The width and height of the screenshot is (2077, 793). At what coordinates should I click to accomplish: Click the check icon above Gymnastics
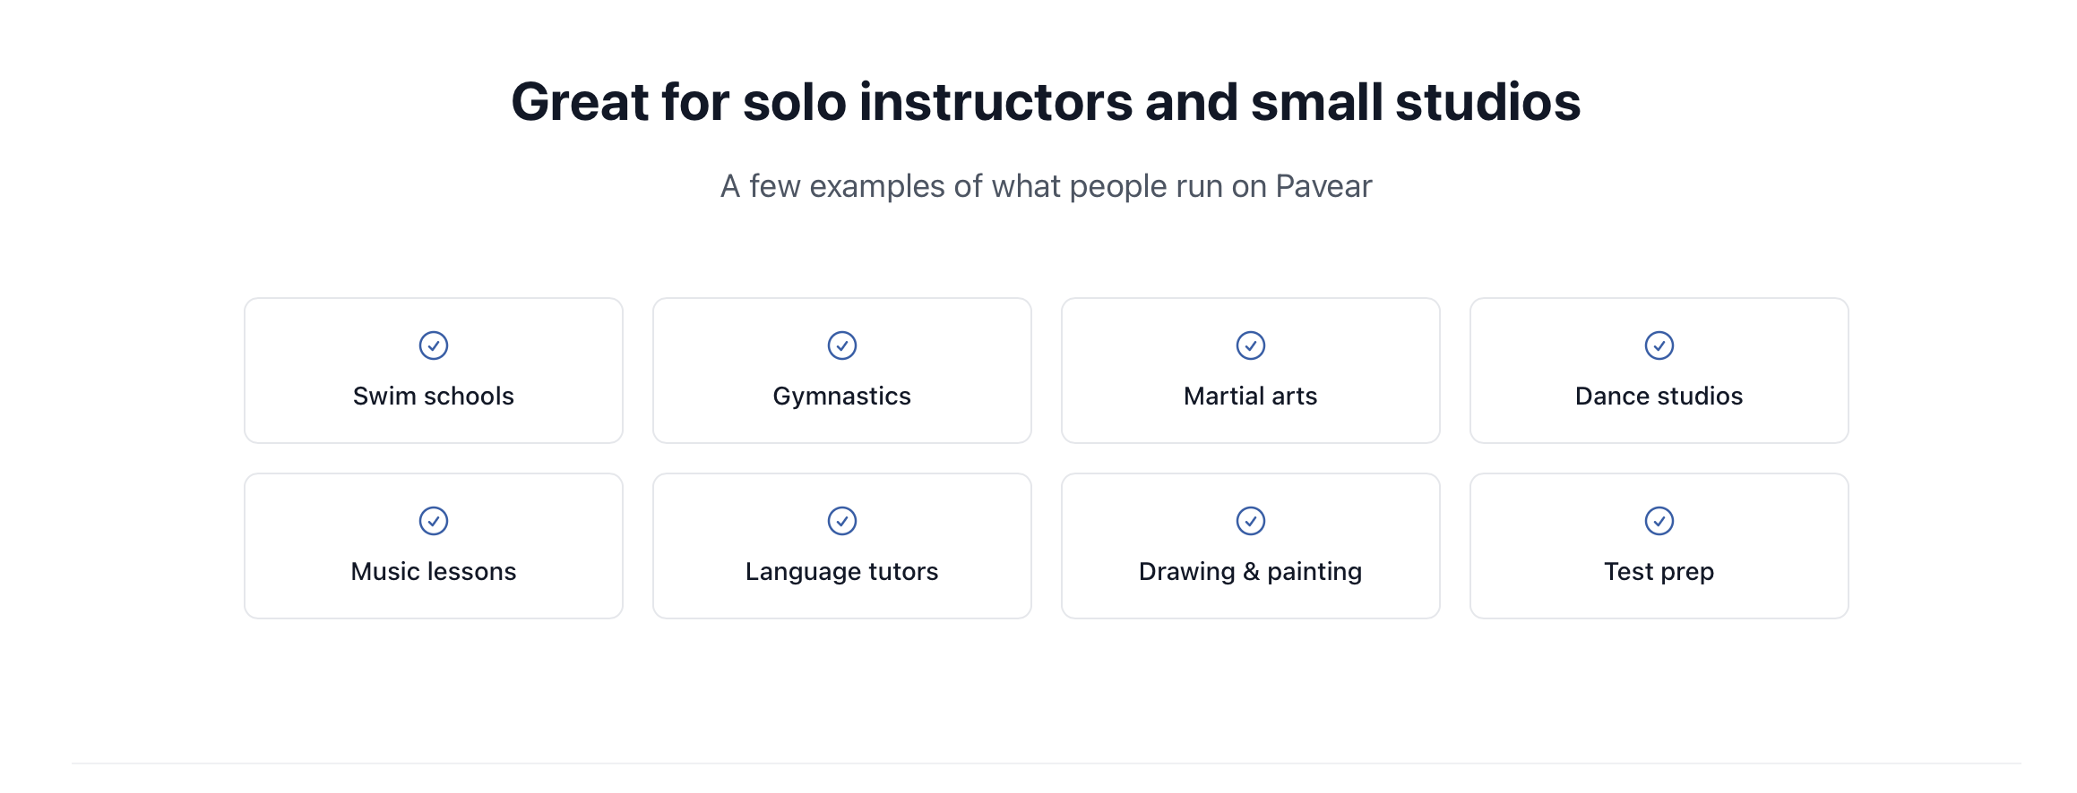coord(842,345)
